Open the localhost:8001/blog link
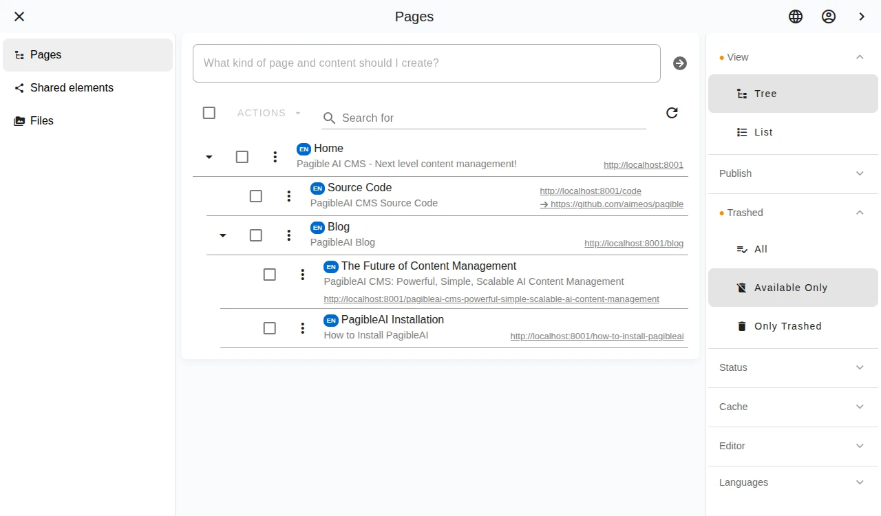Viewport: 881px width, 516px height. [633, 243]
